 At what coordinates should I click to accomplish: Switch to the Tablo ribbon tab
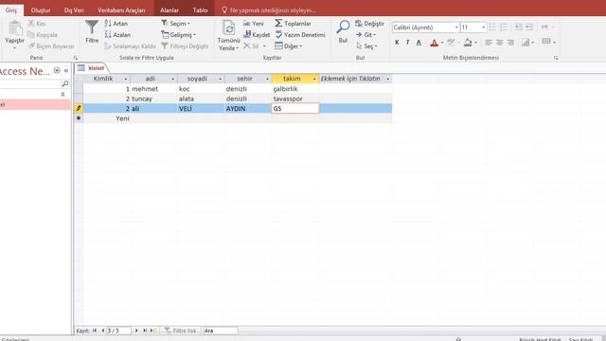pyautogui.click(x=200, y=10)
